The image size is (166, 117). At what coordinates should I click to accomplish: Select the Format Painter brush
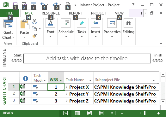pos(34,36)
